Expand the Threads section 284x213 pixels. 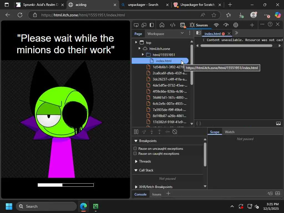[136, 161]
